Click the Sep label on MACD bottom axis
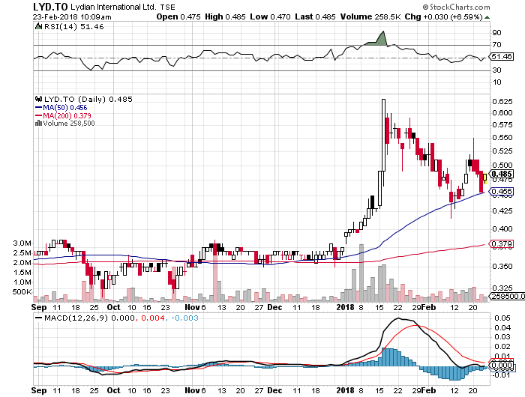525x397 pixels. [39, 390]
